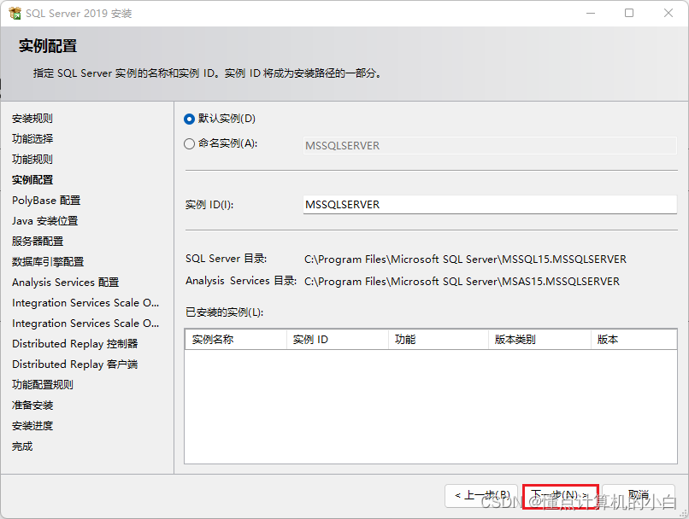This screenshot has width=689, height=519.
Task: Click the 版本类别 column header
Action: 539,340
